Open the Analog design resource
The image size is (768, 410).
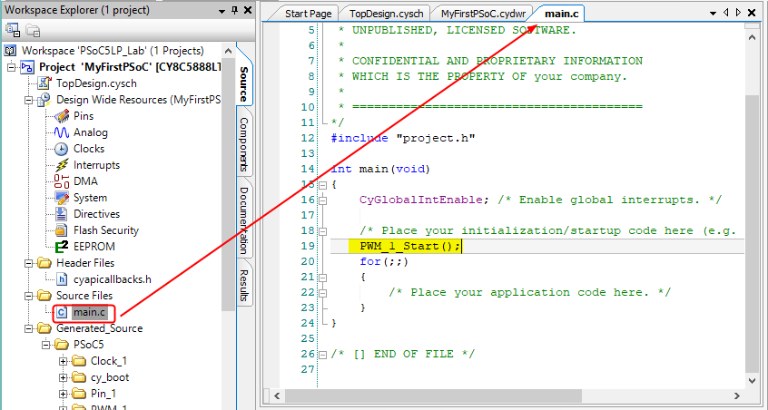[89, 132]
